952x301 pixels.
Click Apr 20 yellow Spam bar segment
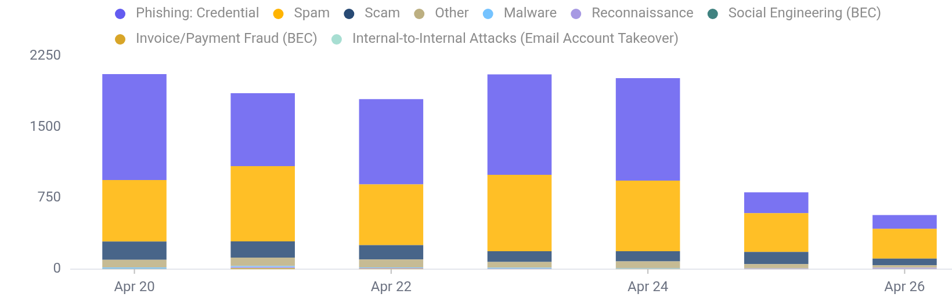point(134,211)
